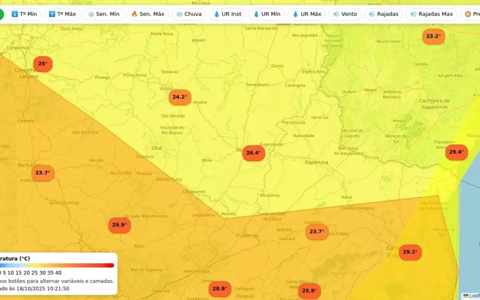Click the 26.4° station marker near Eugenópolis

[x=253, y=153]
